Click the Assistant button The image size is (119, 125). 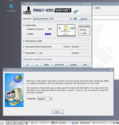[59, 64]
